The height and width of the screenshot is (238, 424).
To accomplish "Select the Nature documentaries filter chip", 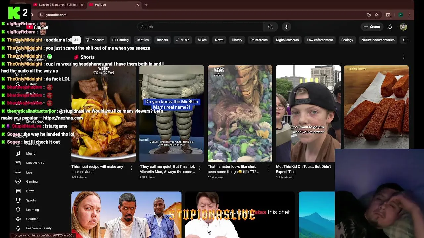I will 378,40.
